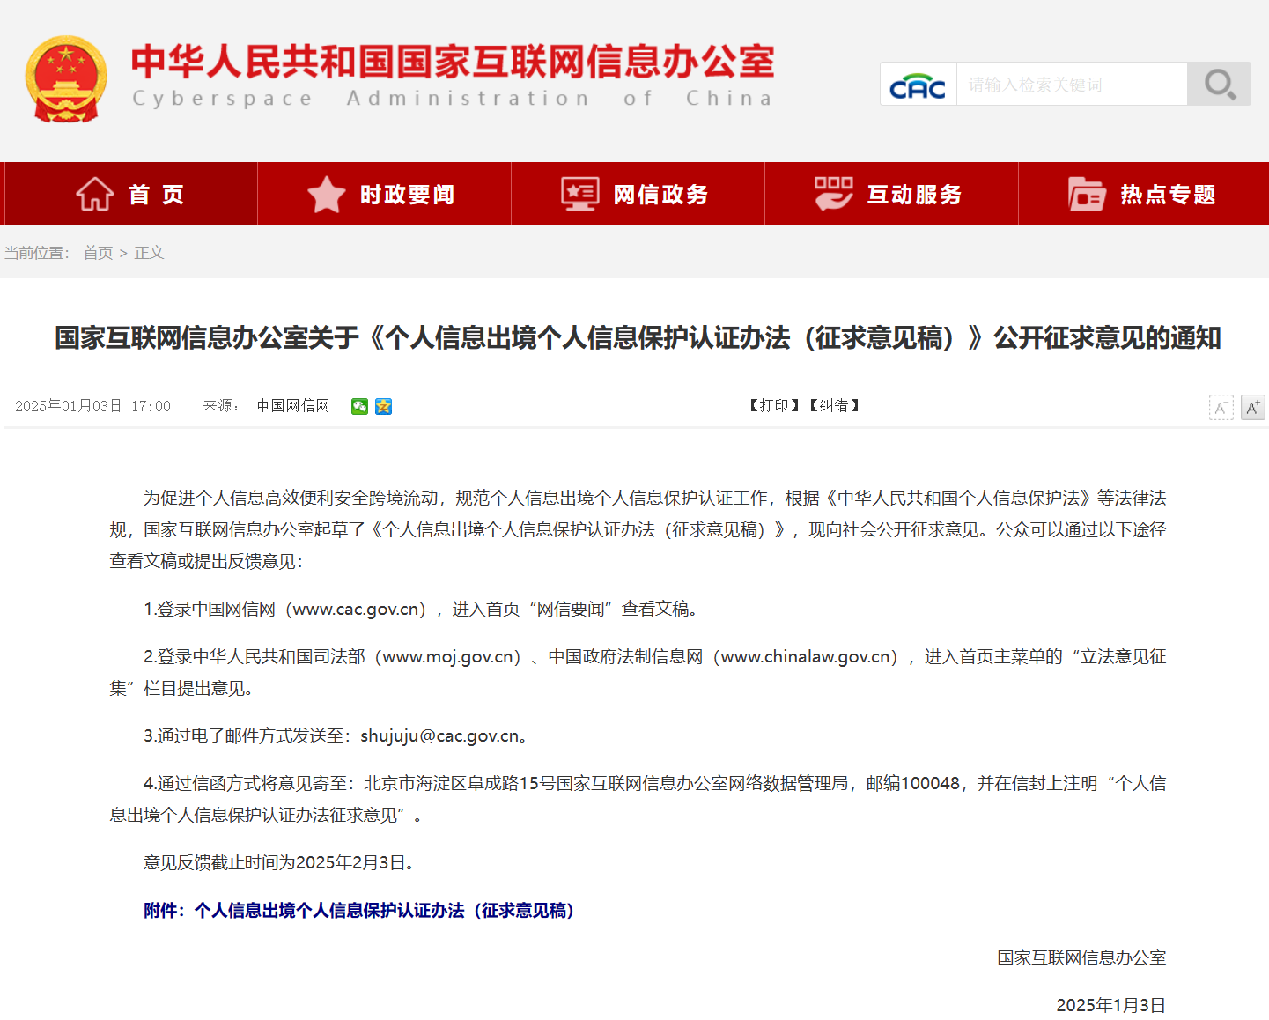Click the 【打印】 print link

775,405
